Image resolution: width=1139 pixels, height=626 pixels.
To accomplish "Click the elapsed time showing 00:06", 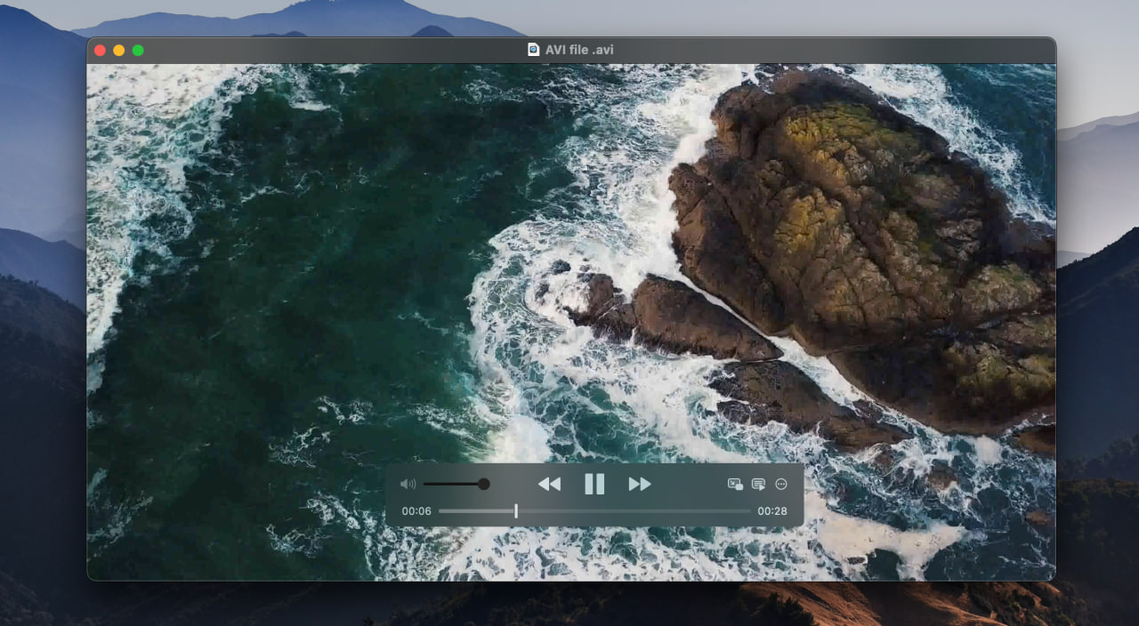I will (x=415, y=510).
